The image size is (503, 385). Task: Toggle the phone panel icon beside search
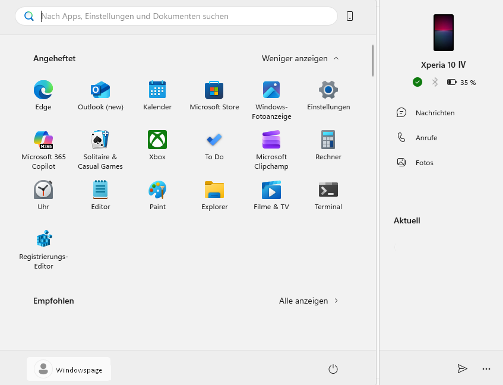pos(350,17)
